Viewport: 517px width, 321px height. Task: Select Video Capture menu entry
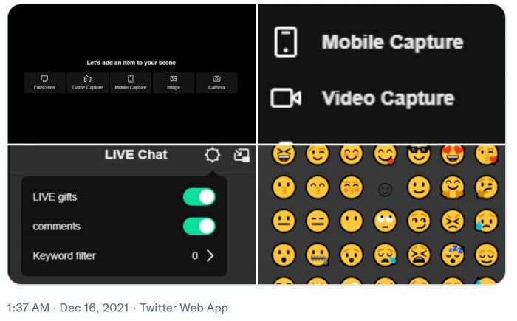click(388, 98)
